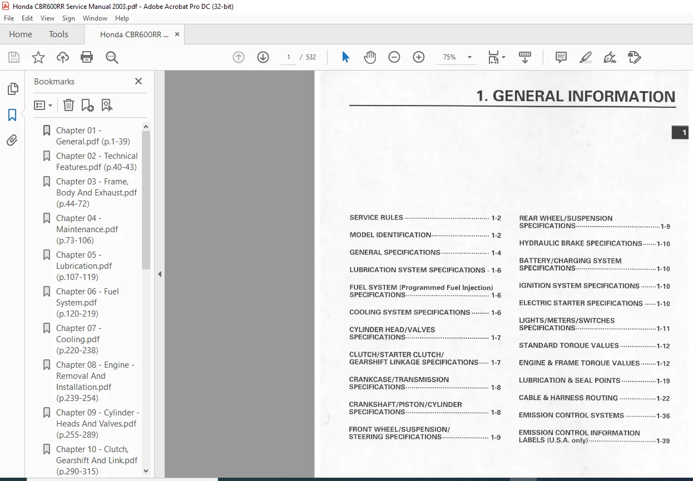Open the fit page options tool
Screen dimensions: 693x481
(496, 57)
